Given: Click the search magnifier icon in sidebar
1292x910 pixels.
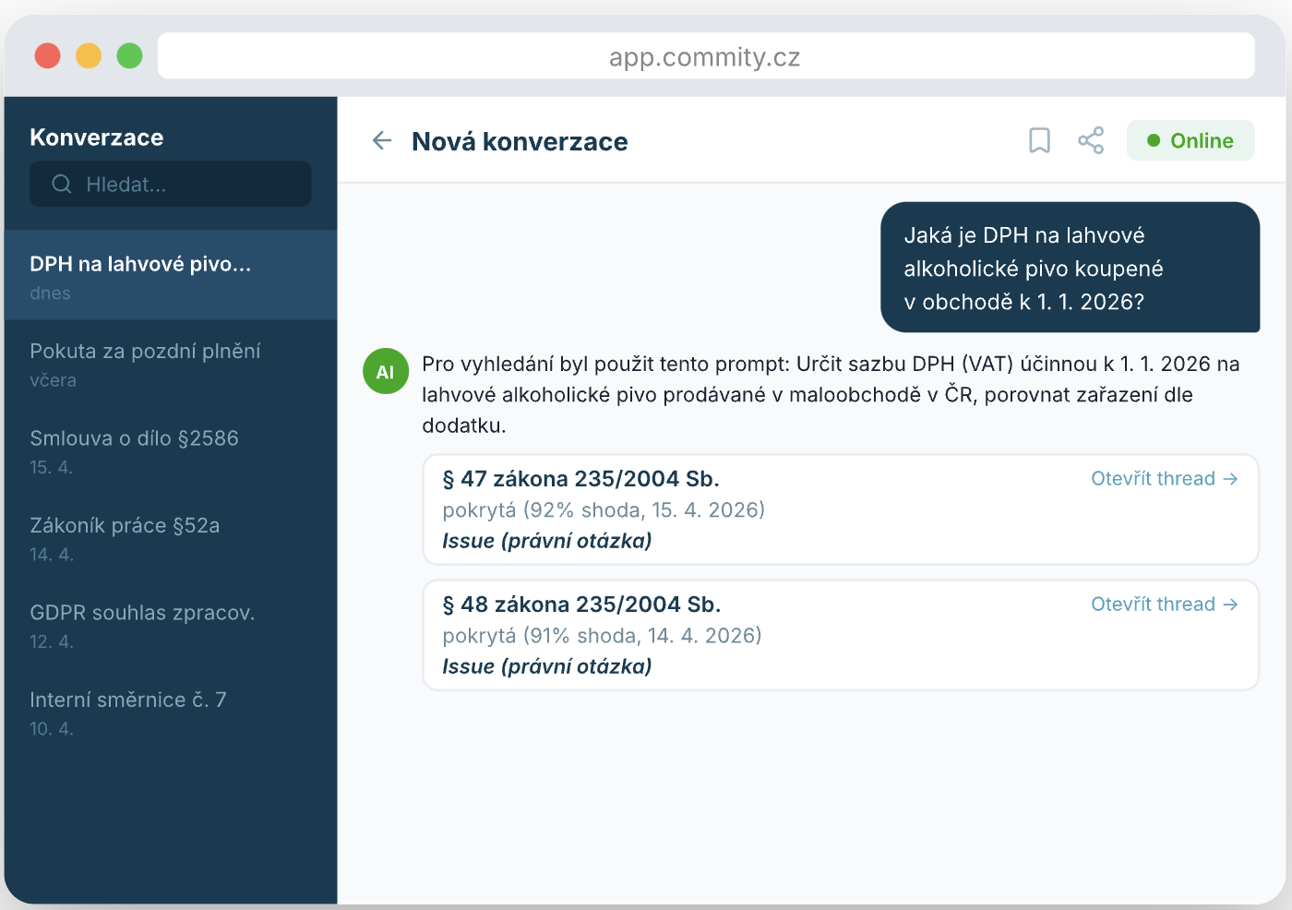Looking at the screenshot, I should point(62,184).
